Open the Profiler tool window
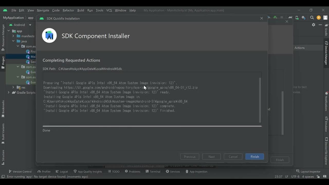The height and width of the screenshot is (185, 329). coord(44,171)
